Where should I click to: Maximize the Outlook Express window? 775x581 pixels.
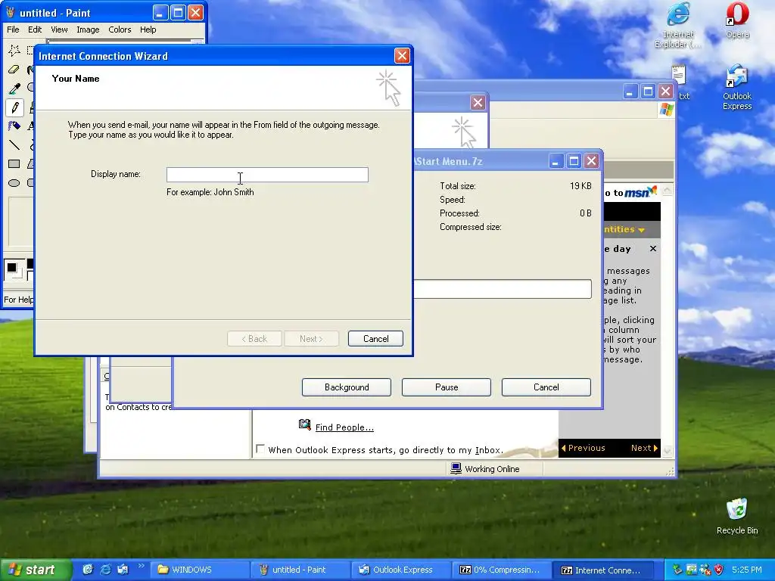[648, 92]
